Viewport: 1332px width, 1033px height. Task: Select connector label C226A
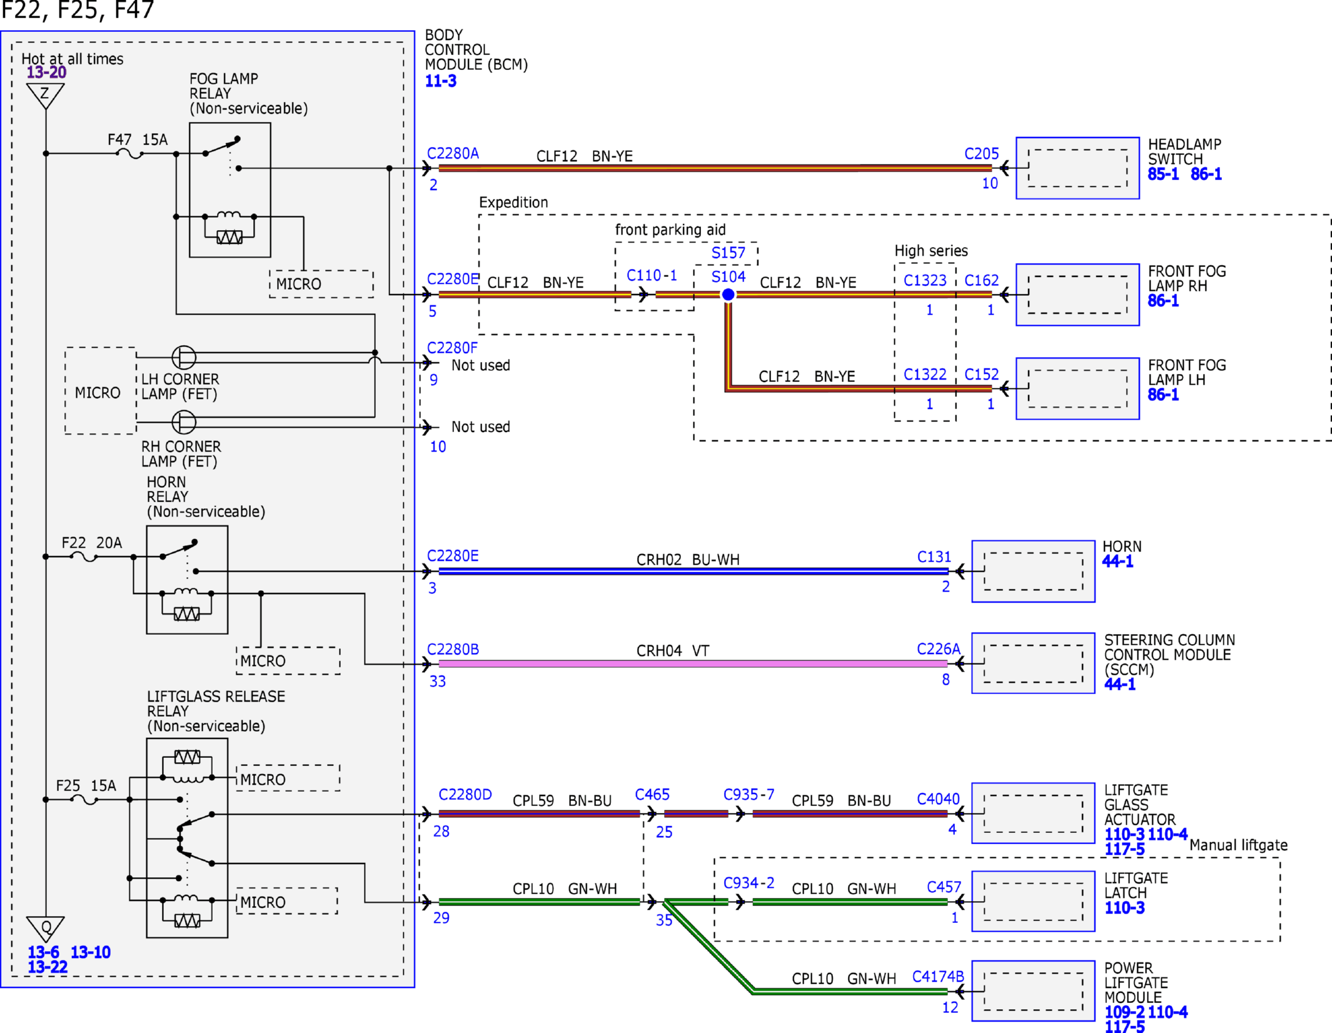(x=939, y=649)
